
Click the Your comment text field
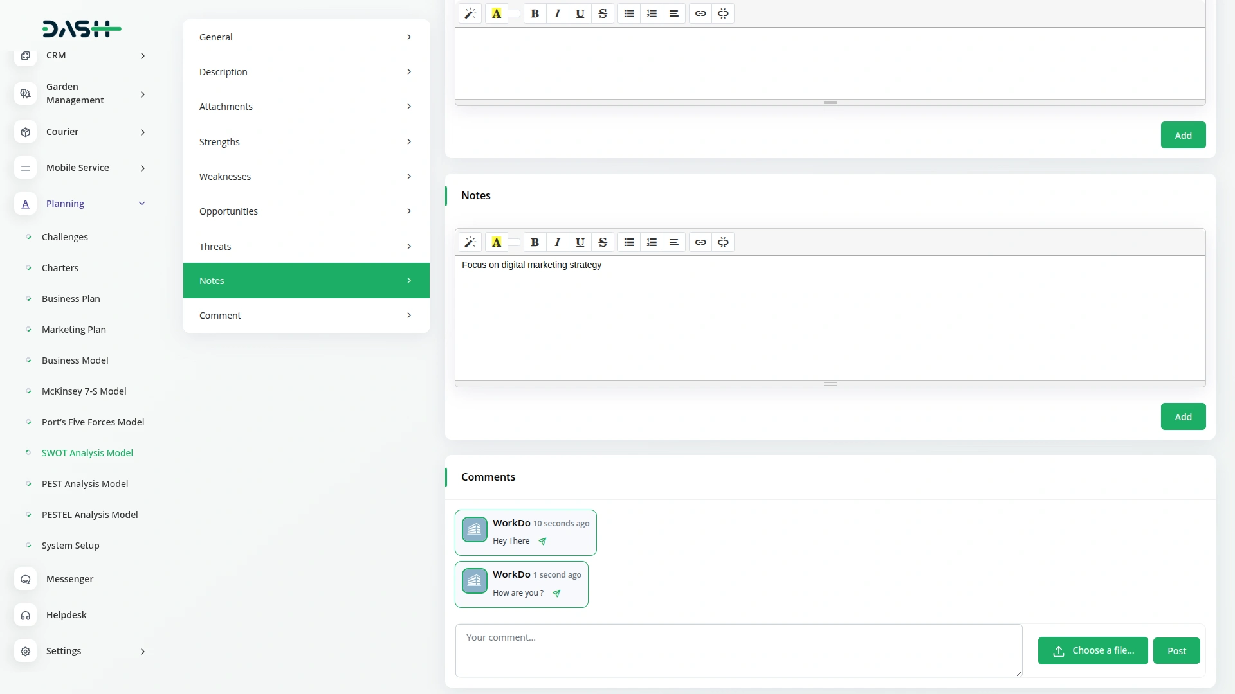click(738, 650)
